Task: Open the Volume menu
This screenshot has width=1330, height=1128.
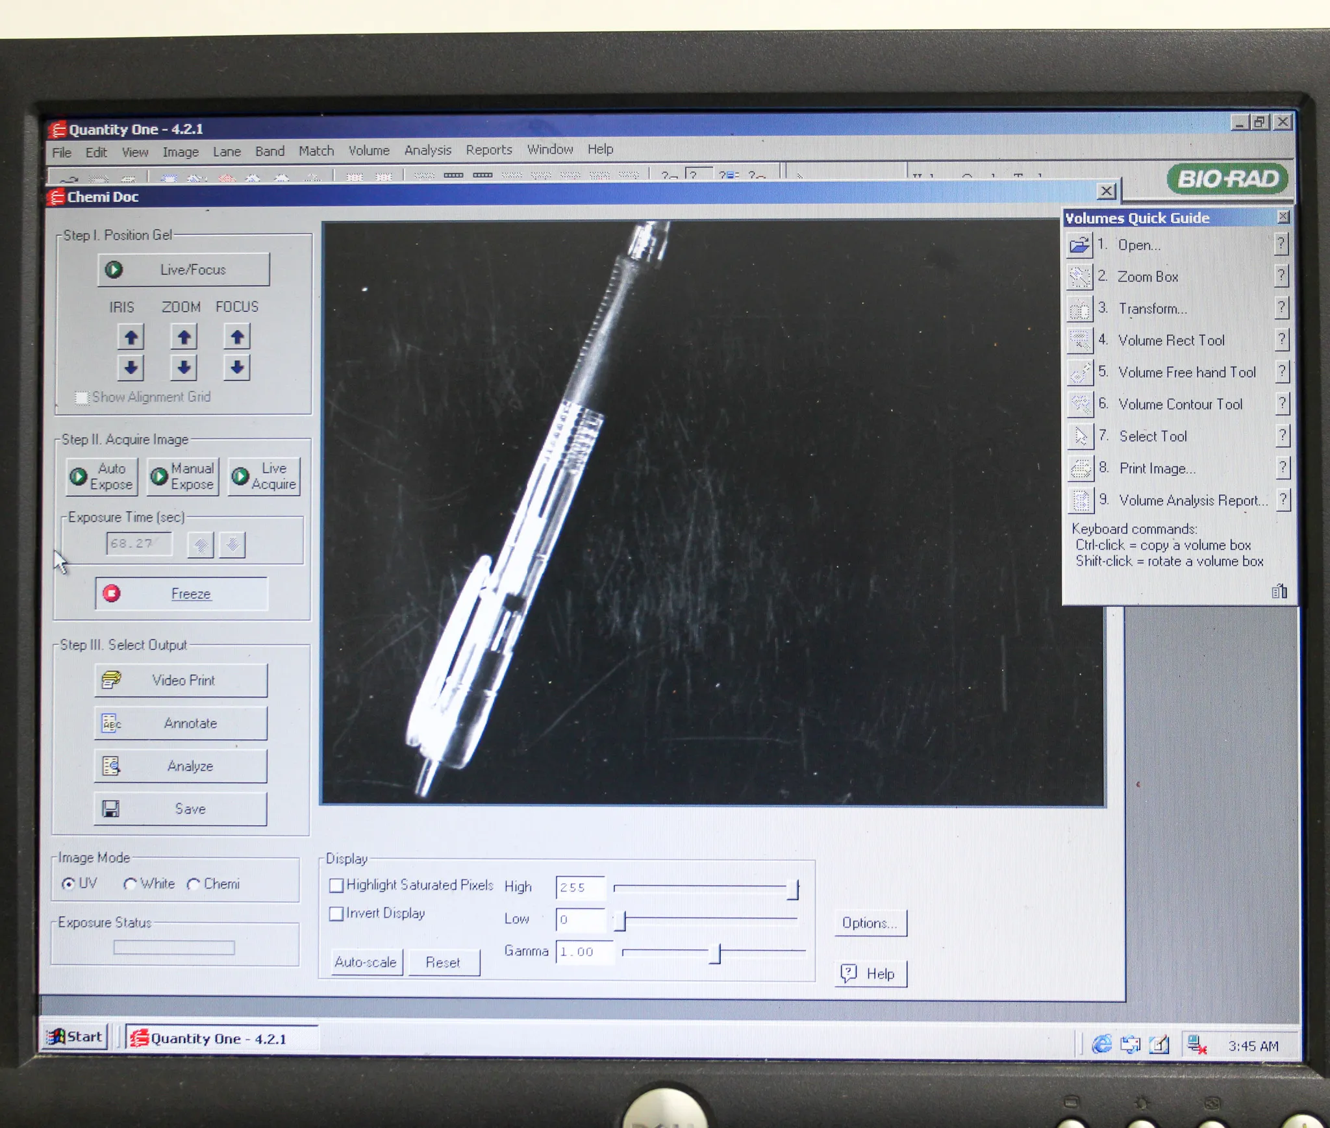Action: [x=369, y=151]
